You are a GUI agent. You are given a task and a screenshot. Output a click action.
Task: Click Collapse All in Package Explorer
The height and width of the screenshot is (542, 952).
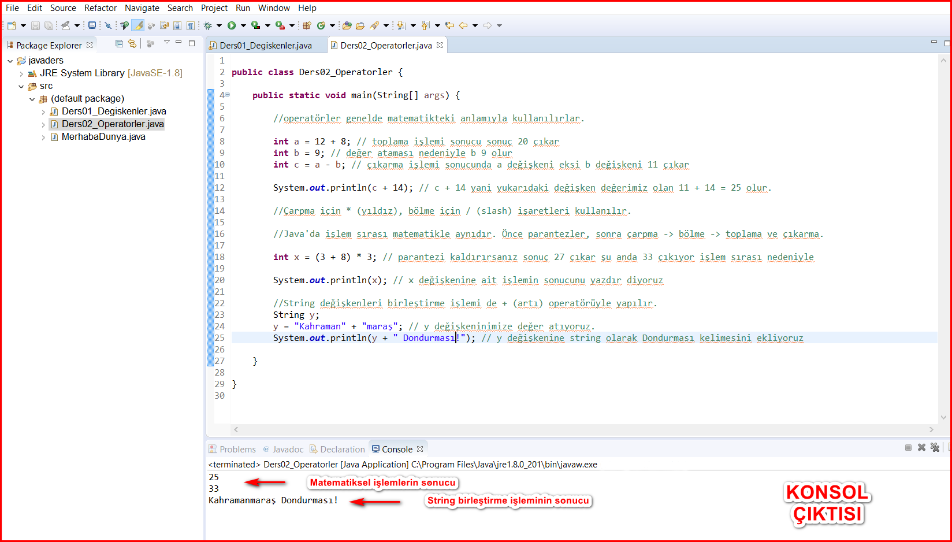[119, 44]
